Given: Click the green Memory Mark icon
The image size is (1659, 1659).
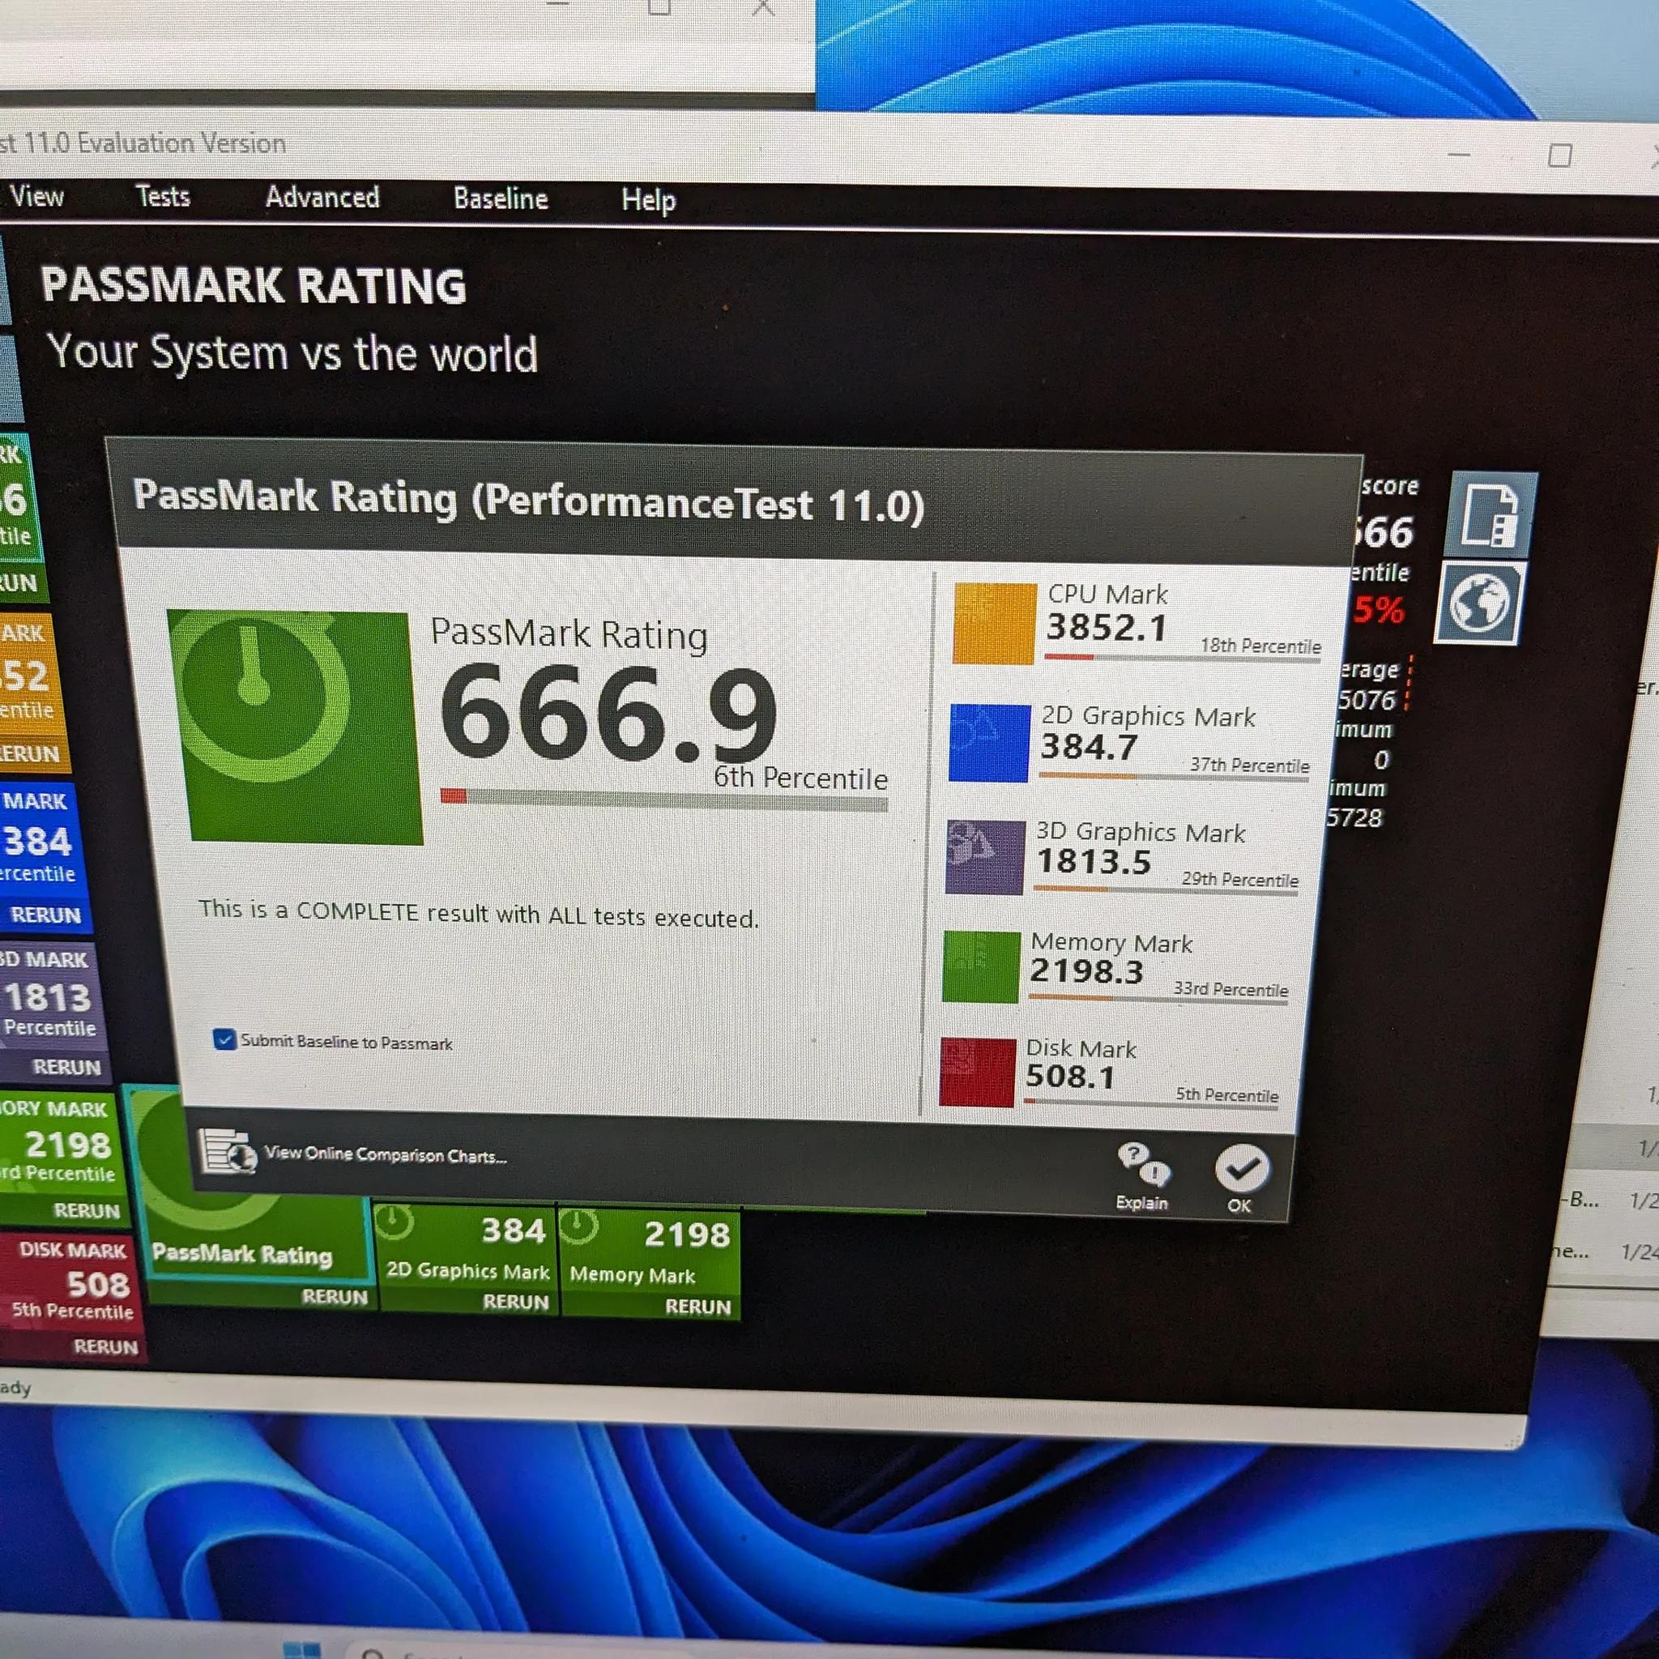Looking at the screenshot, I should tap(982, 967).
